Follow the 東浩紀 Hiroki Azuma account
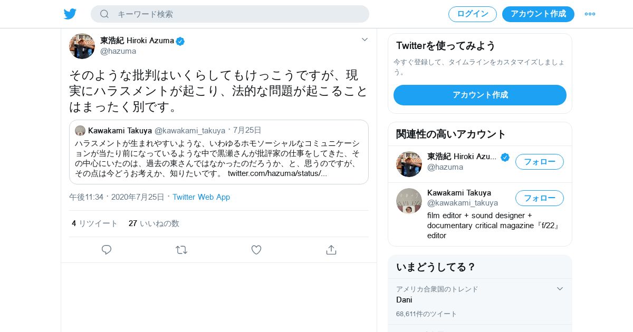Image resolution: width=633 pixels, height=332 pixels. [539, 162]
